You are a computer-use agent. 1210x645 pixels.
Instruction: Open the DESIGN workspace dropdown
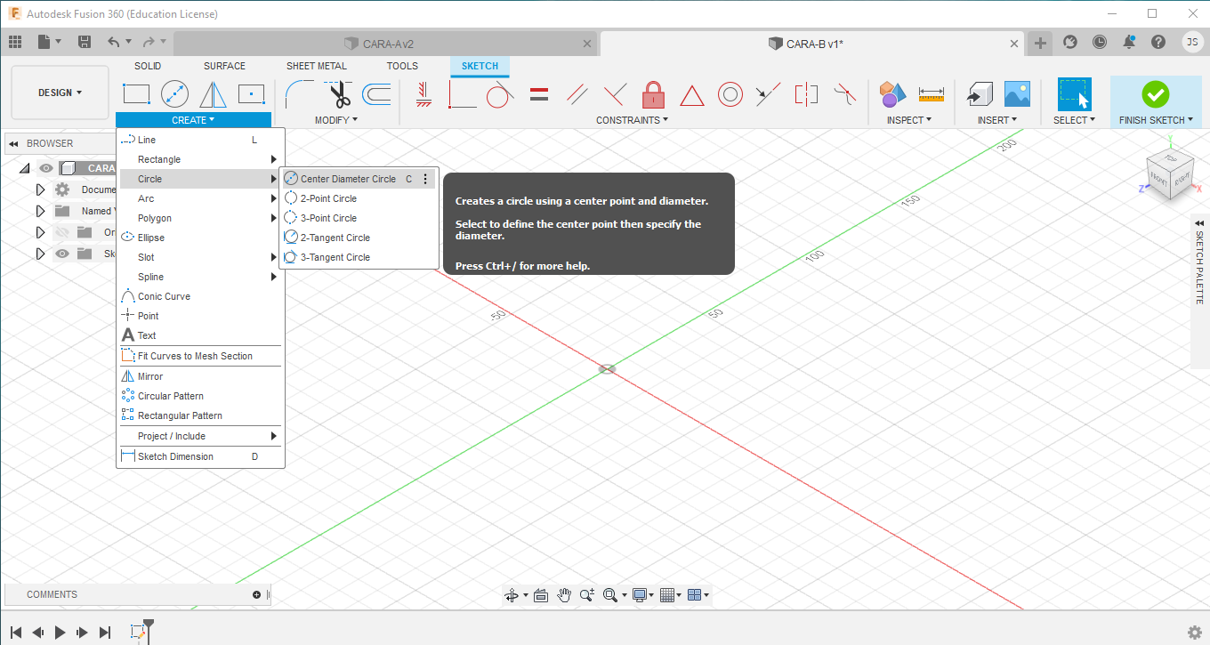click(60, 93)
